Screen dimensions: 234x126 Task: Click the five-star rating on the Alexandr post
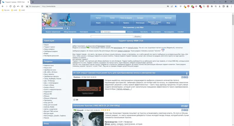pyautogui.click(x=106, y=110)
